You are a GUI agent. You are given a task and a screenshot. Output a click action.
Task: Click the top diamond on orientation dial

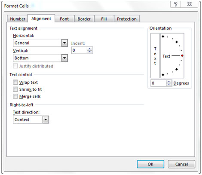(x=163, y=37)
